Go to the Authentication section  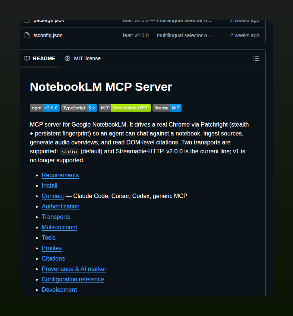tap(60, 207)
